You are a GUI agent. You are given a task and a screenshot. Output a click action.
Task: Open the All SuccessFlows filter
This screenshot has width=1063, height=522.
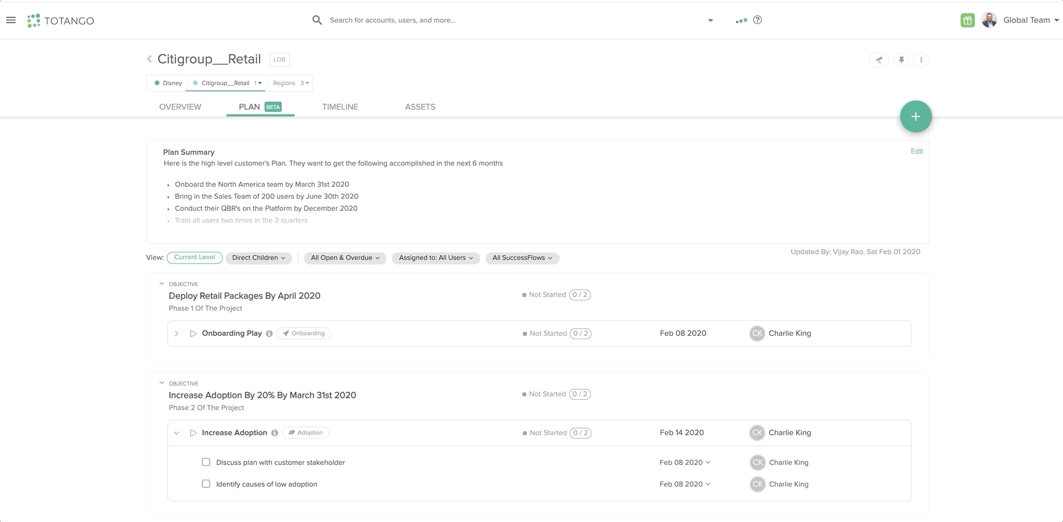pos(522,258)
